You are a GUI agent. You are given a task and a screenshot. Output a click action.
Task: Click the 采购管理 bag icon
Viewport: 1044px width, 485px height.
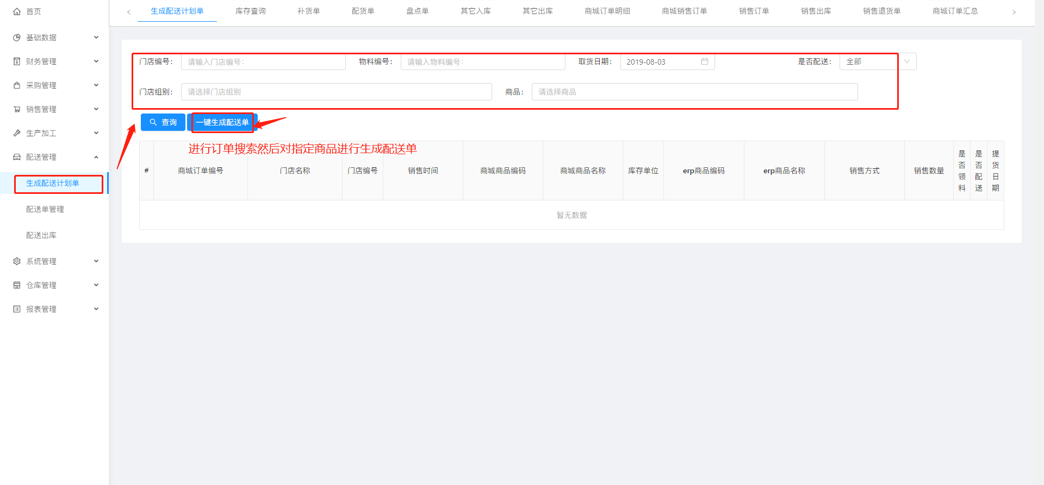17,85
